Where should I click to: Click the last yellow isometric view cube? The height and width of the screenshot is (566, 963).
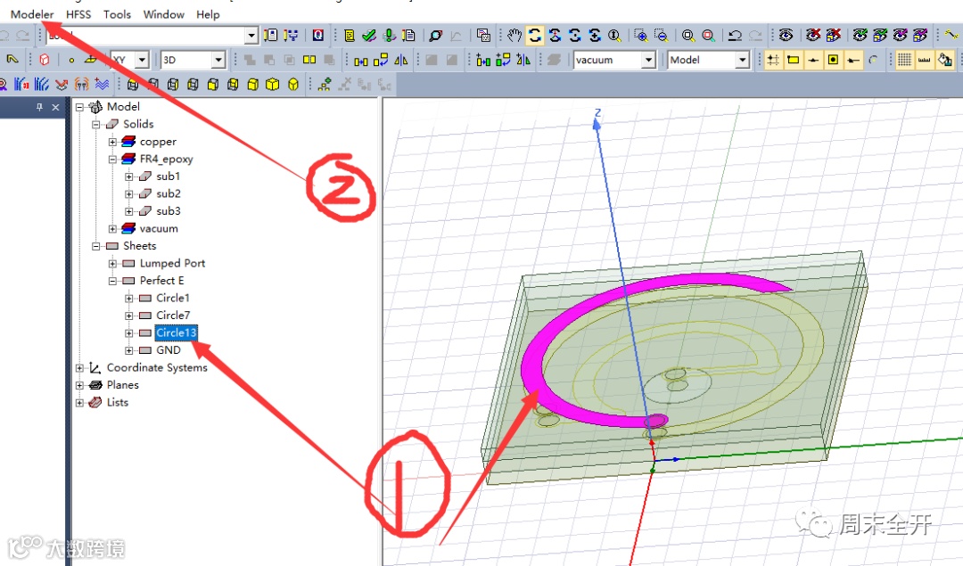coord(293,84)
